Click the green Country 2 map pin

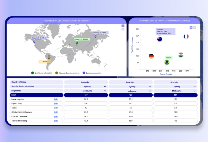click(77, 44)
